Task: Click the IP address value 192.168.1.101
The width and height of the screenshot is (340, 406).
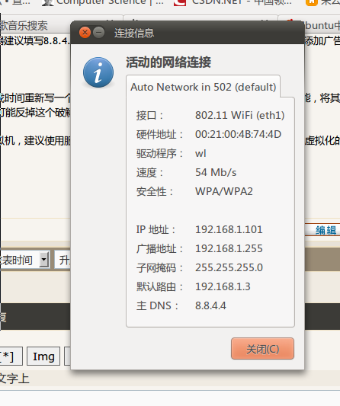Action: 229,229
